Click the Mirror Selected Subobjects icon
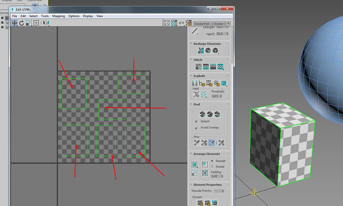The image size is (343, 206). (46, 23)
